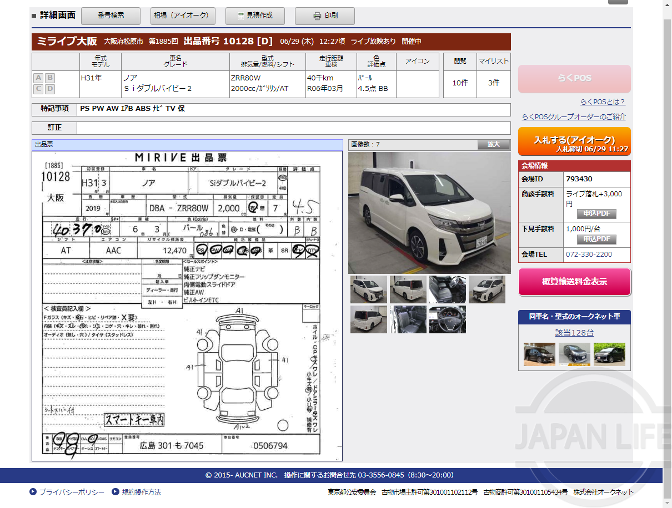Click the blue arrow icon beside プライバシーポリシー

pos(33,491)
